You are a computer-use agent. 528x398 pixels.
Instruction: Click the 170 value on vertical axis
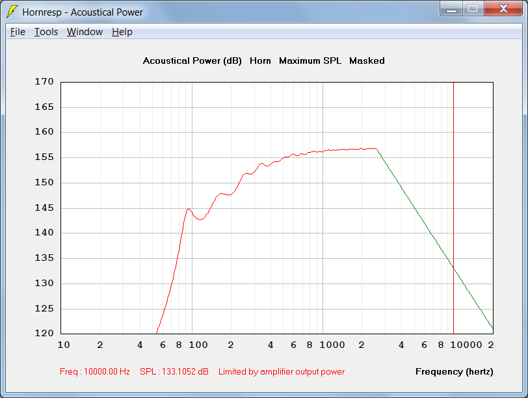(44, 81)
